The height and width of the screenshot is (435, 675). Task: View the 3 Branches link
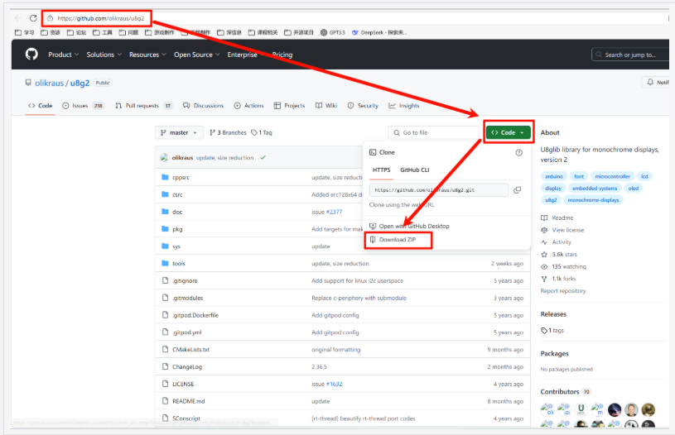(x=228, y=133)
